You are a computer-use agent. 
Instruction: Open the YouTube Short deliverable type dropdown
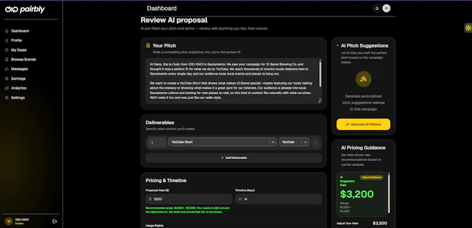222,142
